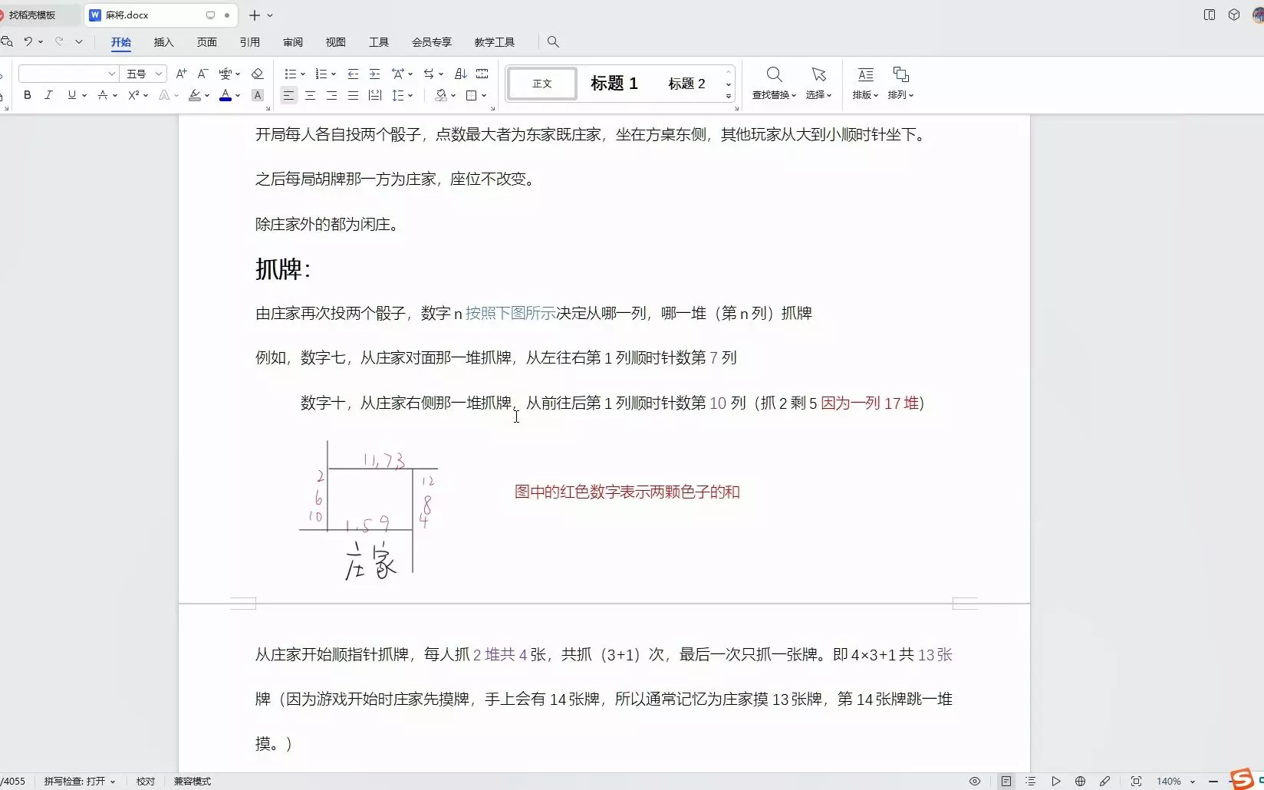
Task: Apply text highlight color
Action: click(x=195, y=95)
